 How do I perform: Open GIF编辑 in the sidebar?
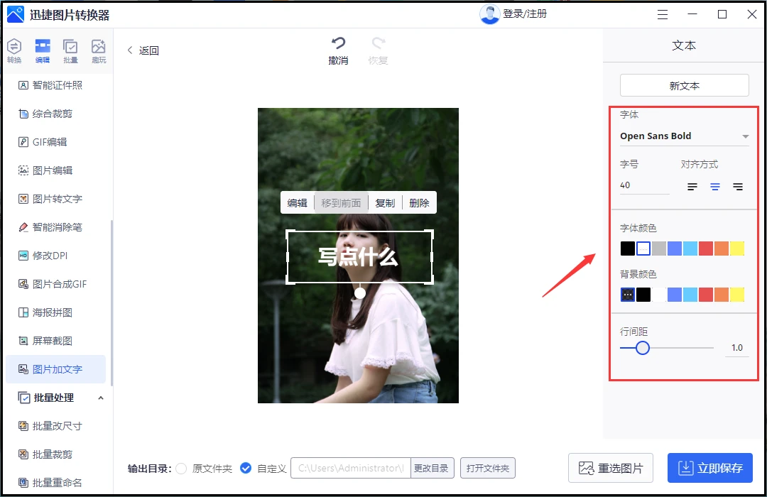56,142
